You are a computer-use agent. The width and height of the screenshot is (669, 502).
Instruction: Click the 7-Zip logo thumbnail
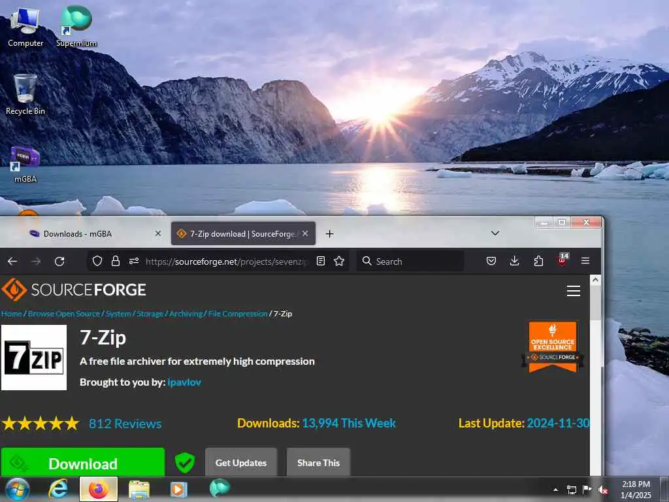pyautogui.click(x=34, y=358)
